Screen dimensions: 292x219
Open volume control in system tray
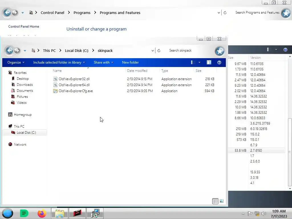click(263, 214)
